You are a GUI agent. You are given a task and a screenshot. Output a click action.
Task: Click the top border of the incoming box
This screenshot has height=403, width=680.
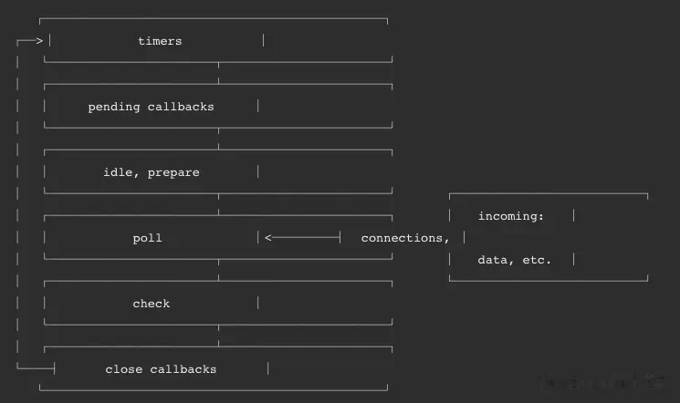coord(549,193)
